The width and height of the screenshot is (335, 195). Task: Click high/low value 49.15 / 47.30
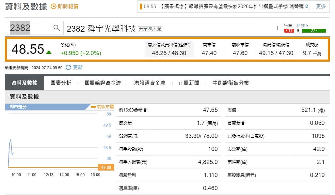tap(276, 53)
